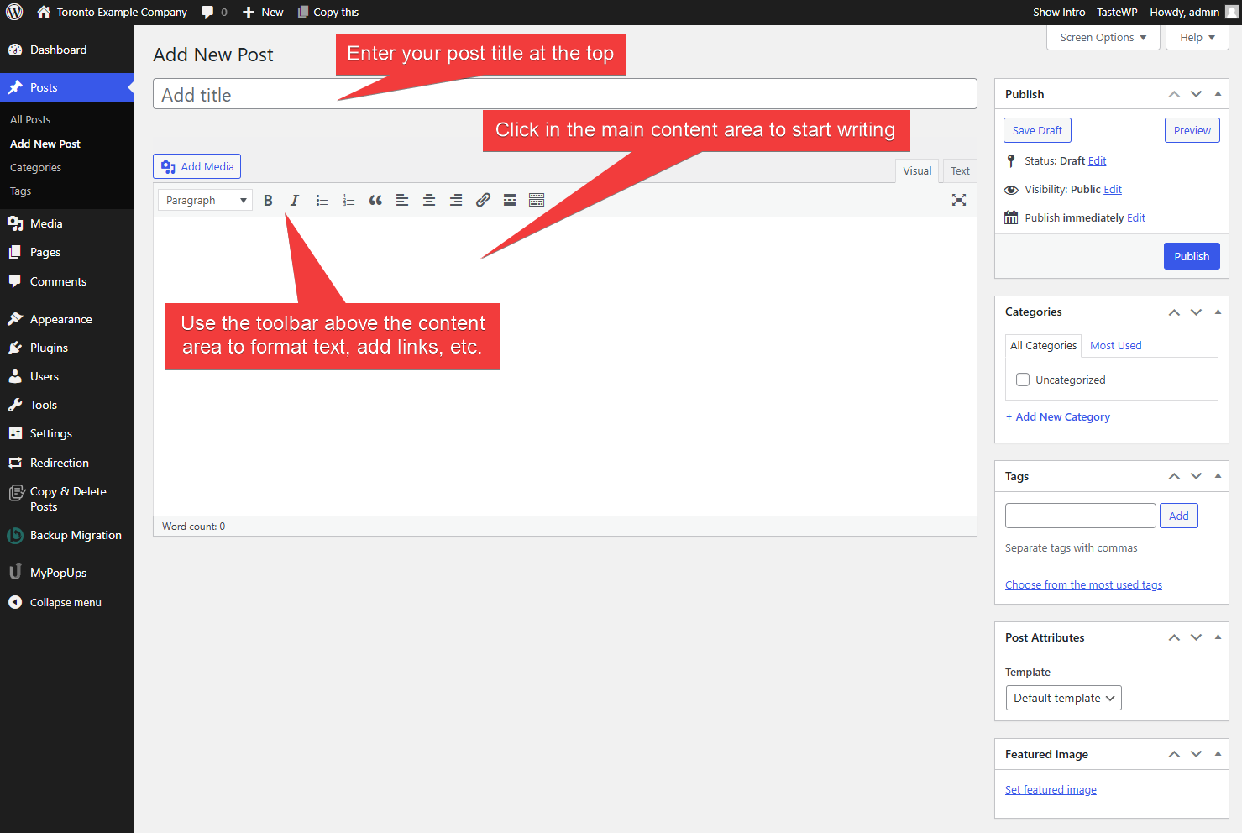Image resolution: width=1242 pixels, height=833 pixels.
Task: Align text to the center
Action: click(x=429, y=200)
